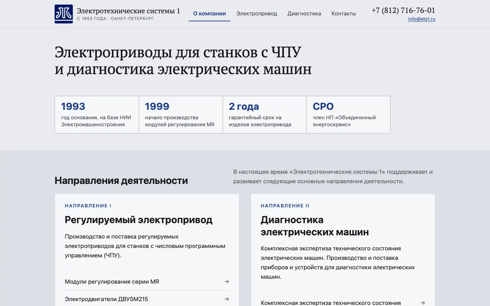Click Электротехнические системы 1 site title
This screenshot has height=306, width=490.
[128, 11]
